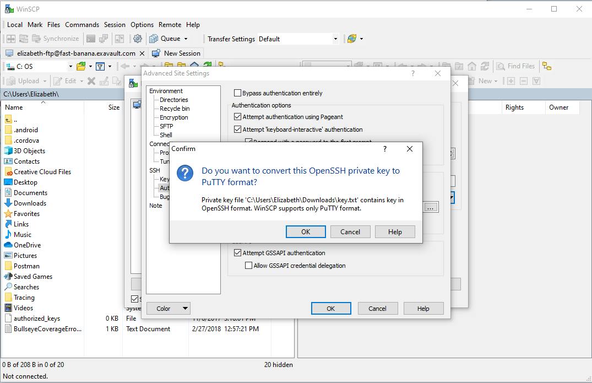Click the refresh globe toolbar icon

coord(351,39)
